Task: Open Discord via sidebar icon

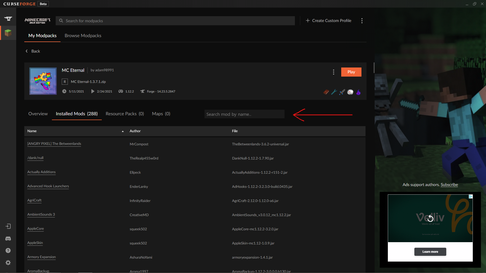Action: [x=8, y=238]
